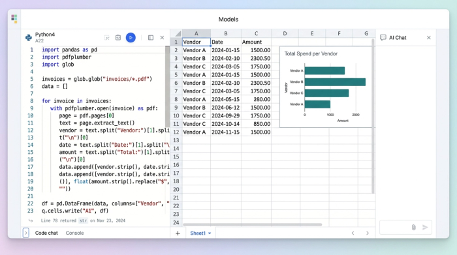The height and width of the screenshot is (255, 457).
Task: Click the Total Spend per Vendor chart title
Action: tap(311, 53)
